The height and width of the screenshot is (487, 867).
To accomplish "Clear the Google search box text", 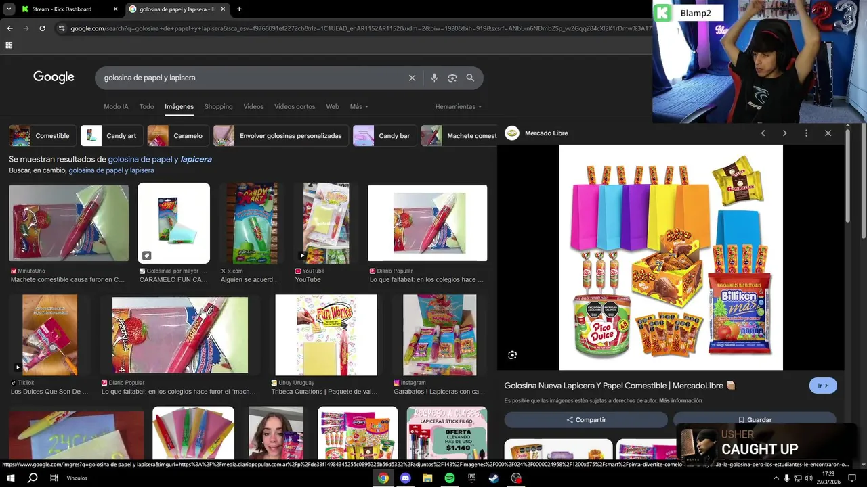I will (412, 78).
